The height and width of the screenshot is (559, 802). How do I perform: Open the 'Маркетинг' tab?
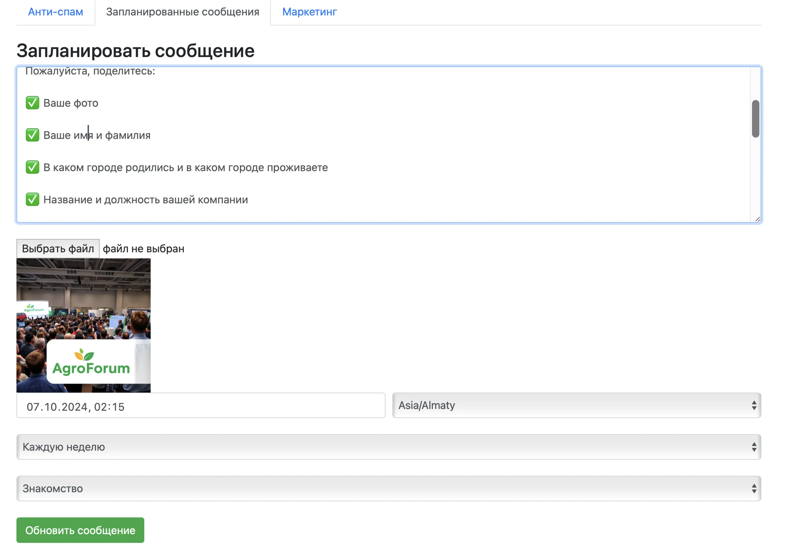pos(309,12)
